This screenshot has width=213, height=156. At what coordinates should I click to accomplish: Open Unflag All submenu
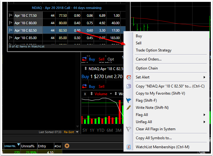tap(144, 122)
